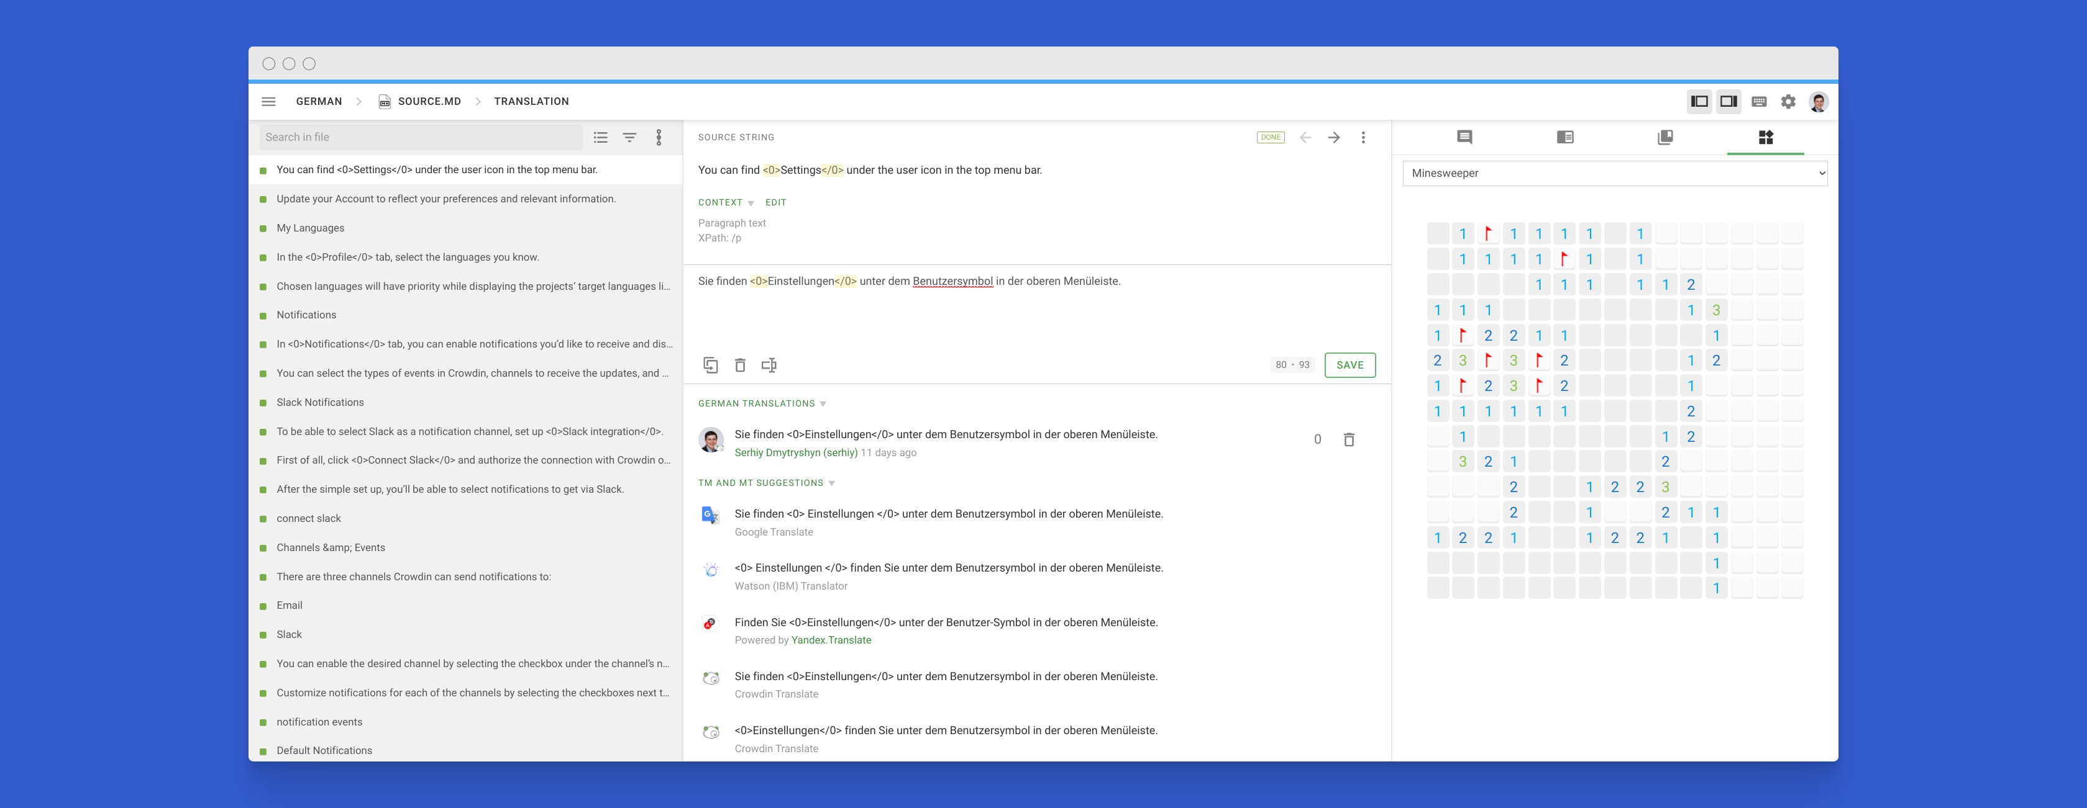2087x808 pixels.
Task: Open the third right-panel tab with the stacked-pages icon
Action: (1665, 138)
